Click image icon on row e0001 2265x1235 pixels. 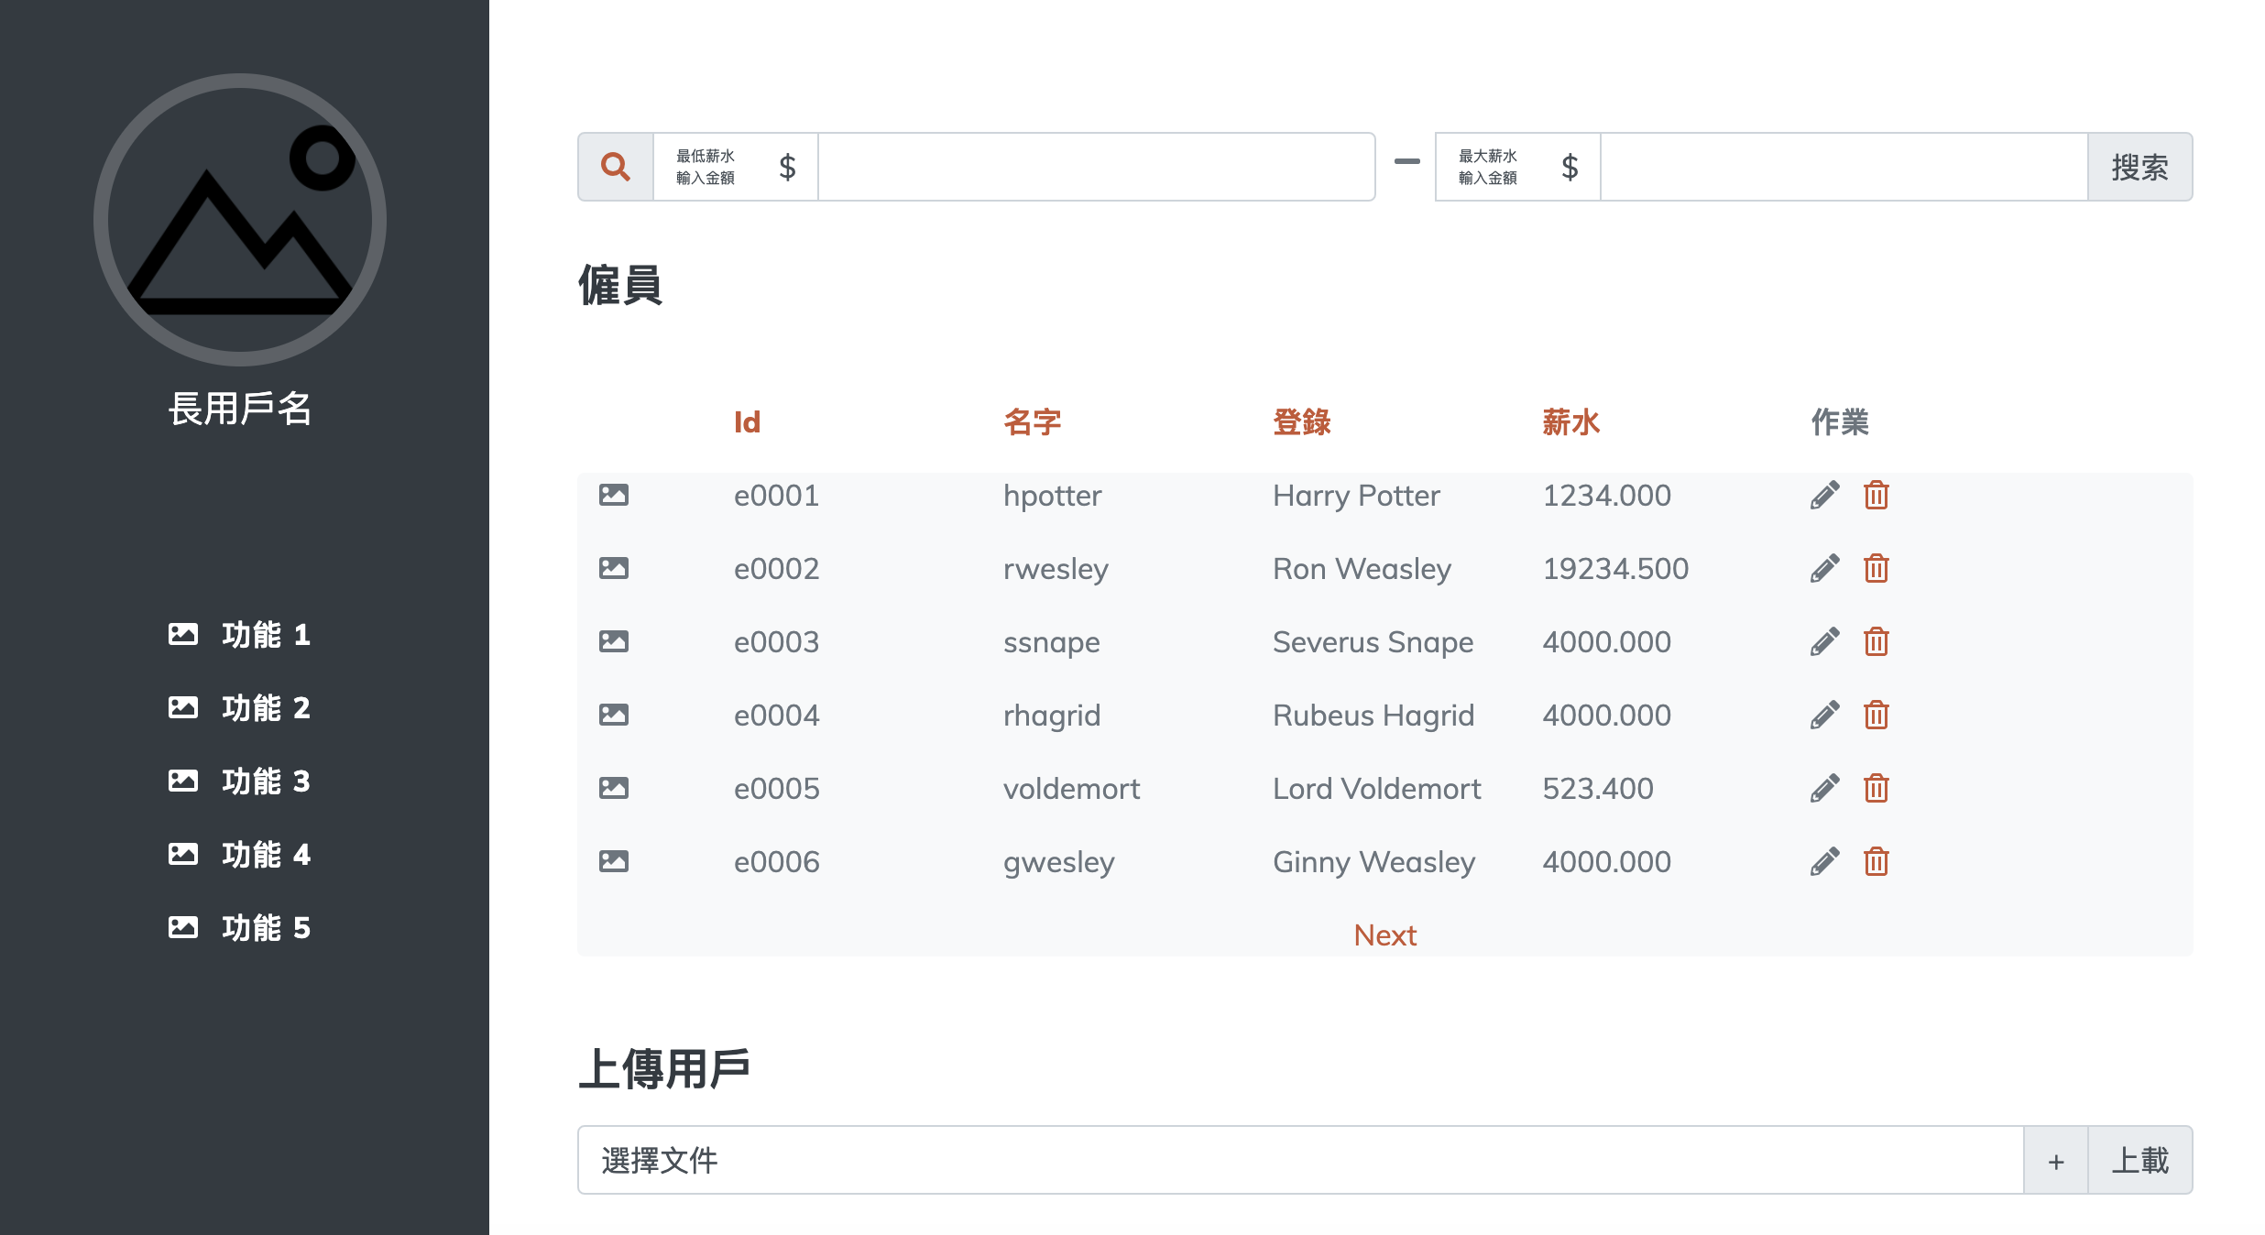pyautogui.click(x=614, y=496)
